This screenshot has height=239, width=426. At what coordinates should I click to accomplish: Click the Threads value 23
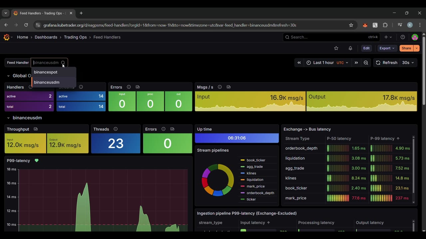116,143
